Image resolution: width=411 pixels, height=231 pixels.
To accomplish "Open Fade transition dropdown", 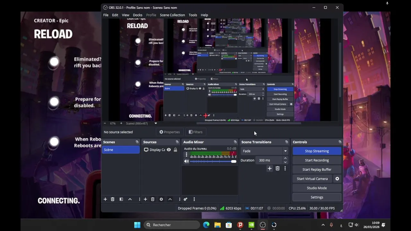I will 264,151.
